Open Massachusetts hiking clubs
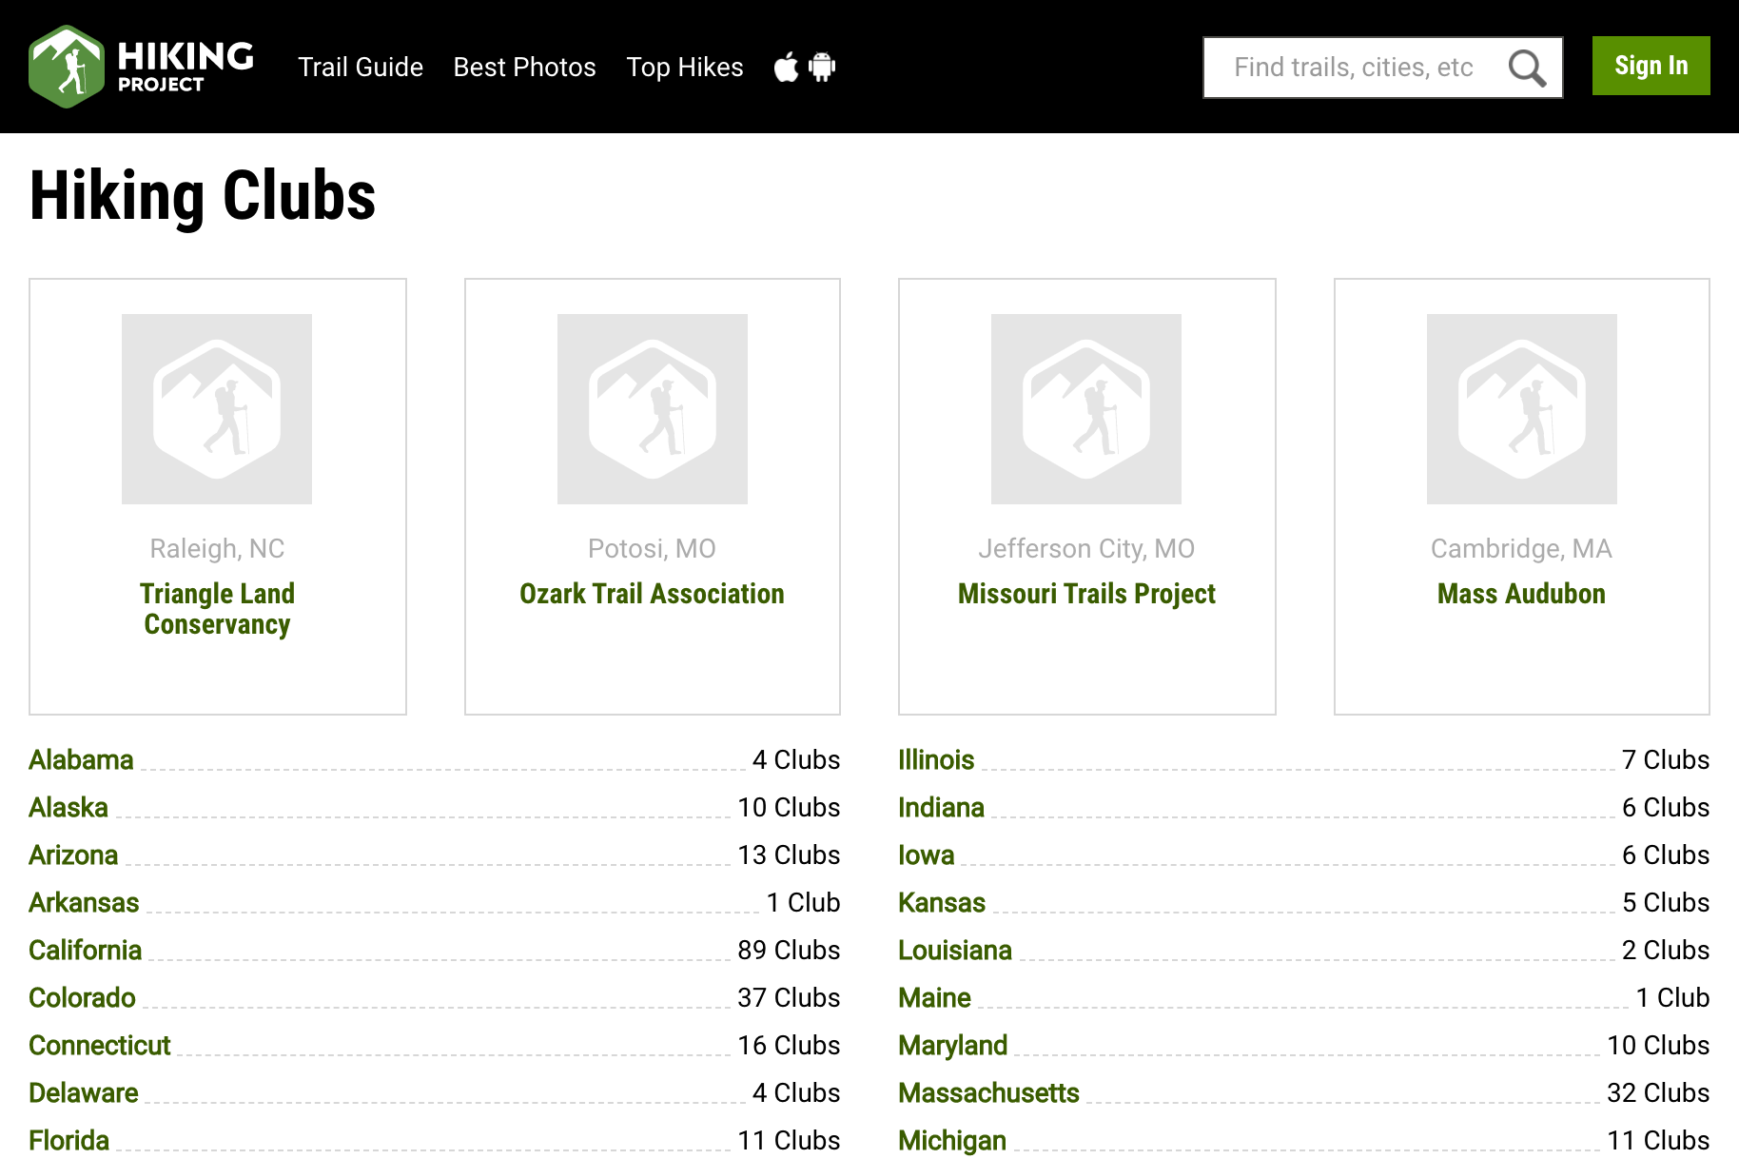The width and height of the screenshot is (1739, 1159). [x=989, y=1093]
